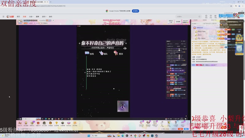The image size is (245, 138).
Task: Click the small avatar thumbnail in stream
Action: tap(123, 106)
